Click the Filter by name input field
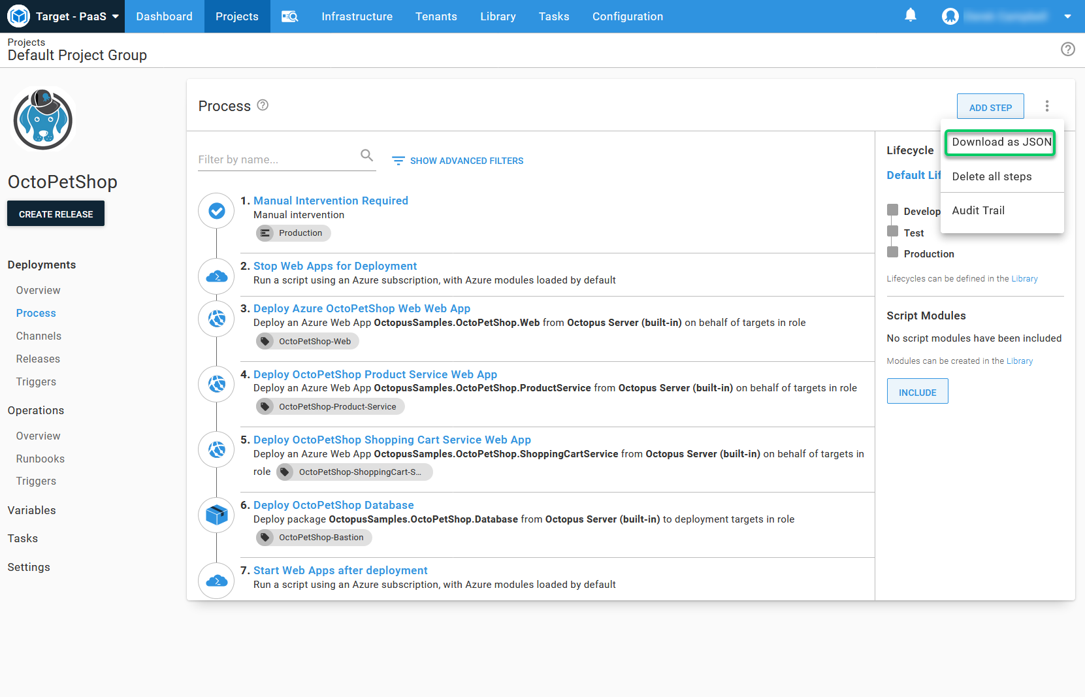 pos(277,159)
